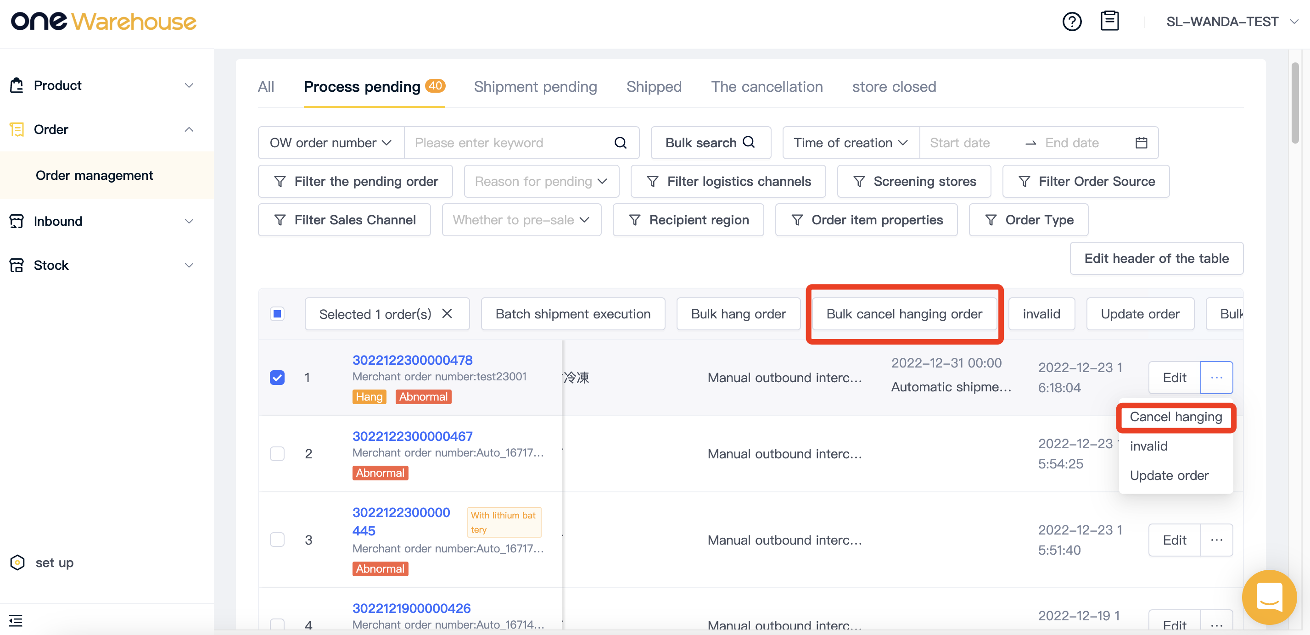Uncheck order 3022122300000478 checkbox
This screenshot has width=1310, height=635.
point(277,378)
